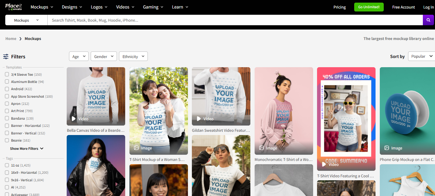Viewport: 435px width, 196px height.
Task: Open the search category selector showing Mockups
Action: 26,20
